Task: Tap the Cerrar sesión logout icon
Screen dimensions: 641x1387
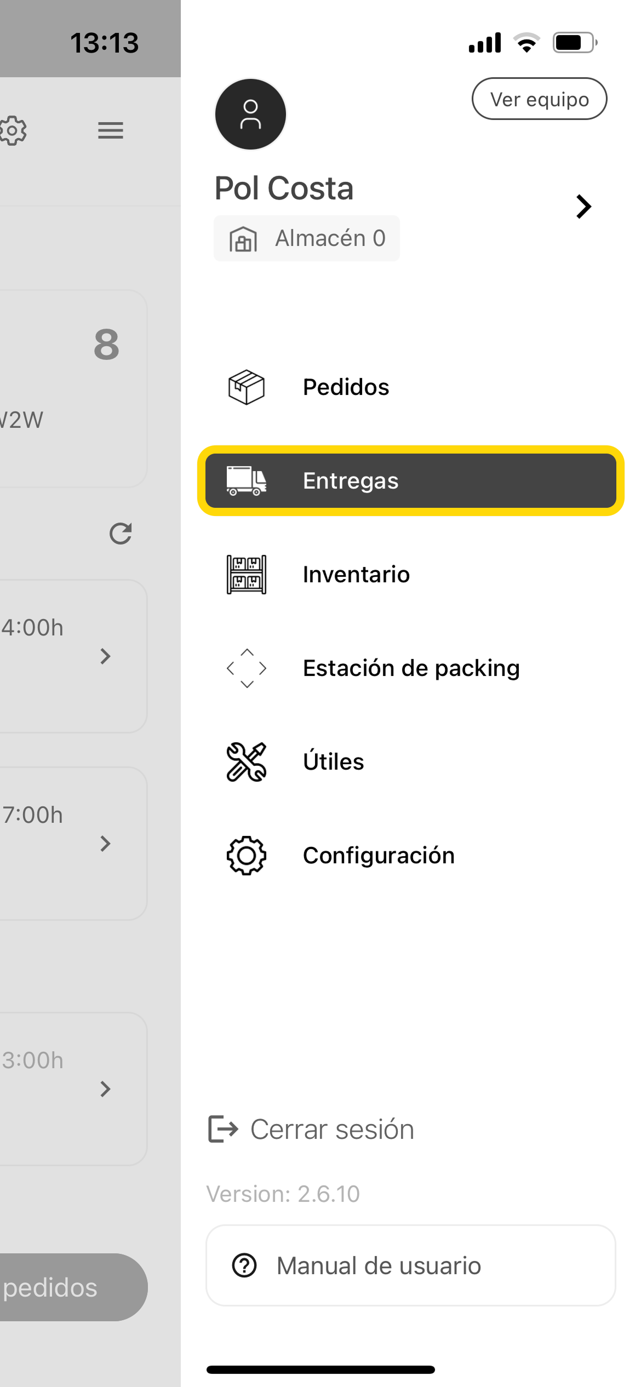Action: (223, 1129)
